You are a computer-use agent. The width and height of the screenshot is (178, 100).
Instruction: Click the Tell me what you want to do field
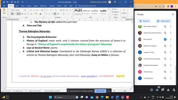tap(87, 6)
